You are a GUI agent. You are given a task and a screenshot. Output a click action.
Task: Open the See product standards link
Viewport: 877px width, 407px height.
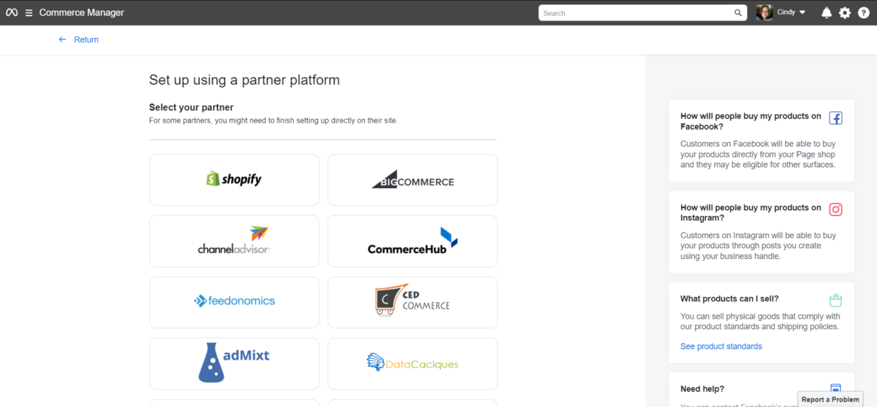(x=721, y=346)
